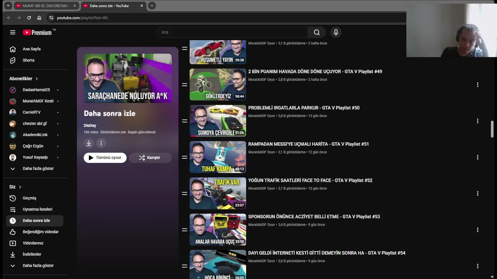Expand the Abonelikler section chevron

[x=37, y=79]
